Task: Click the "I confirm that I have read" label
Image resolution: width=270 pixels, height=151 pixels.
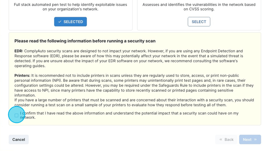Action: (129, 115)
